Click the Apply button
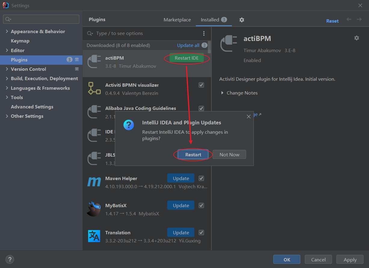The height and width of the screenshot is (268, 369). pyautogui.click(x=350, y=260)
